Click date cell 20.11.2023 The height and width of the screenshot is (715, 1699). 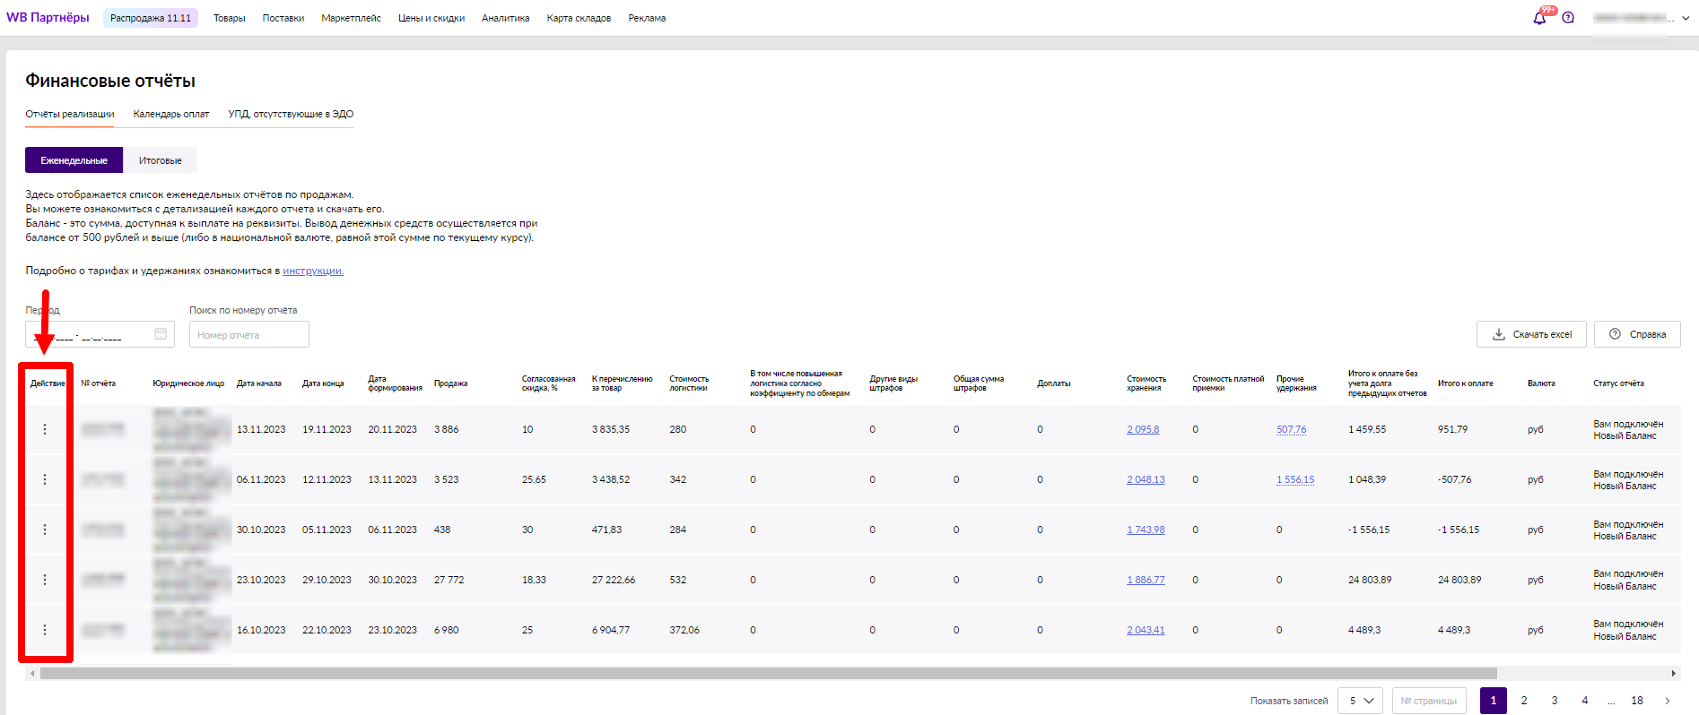point(393,429)
